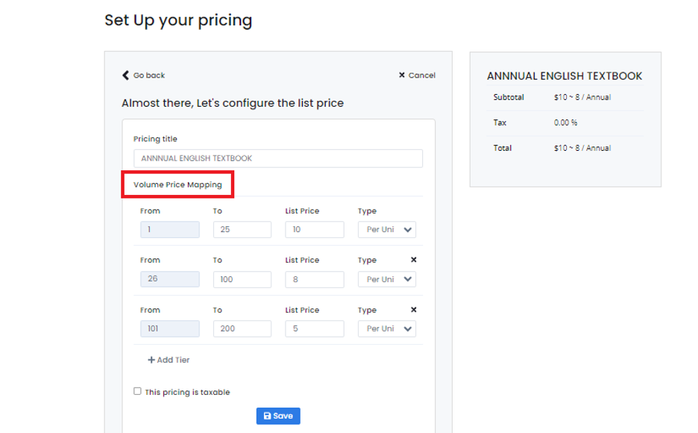Click the floppy disk icon on Save
Image resolution: width=698 pixels, height=433 pixels.
267,416
